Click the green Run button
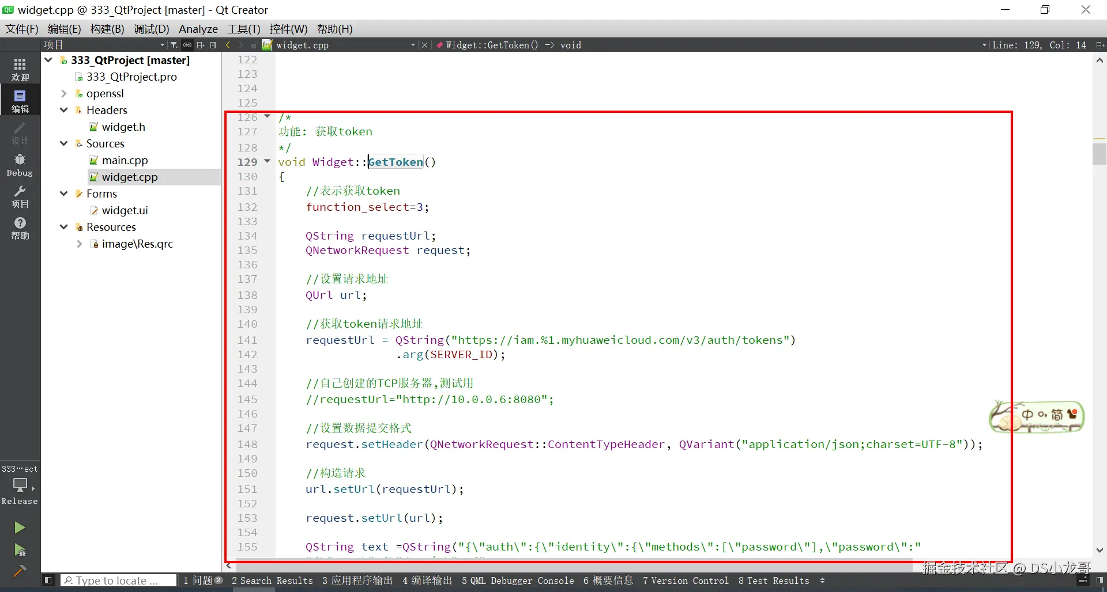Viewport: 1107px width, 592px height. (20, 528)
